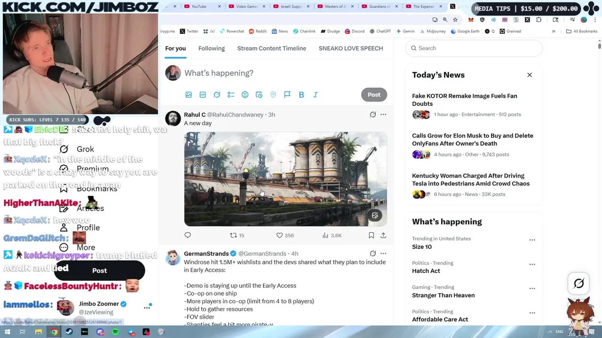Like Rahul C's post with 356 likes

[285, 235]
